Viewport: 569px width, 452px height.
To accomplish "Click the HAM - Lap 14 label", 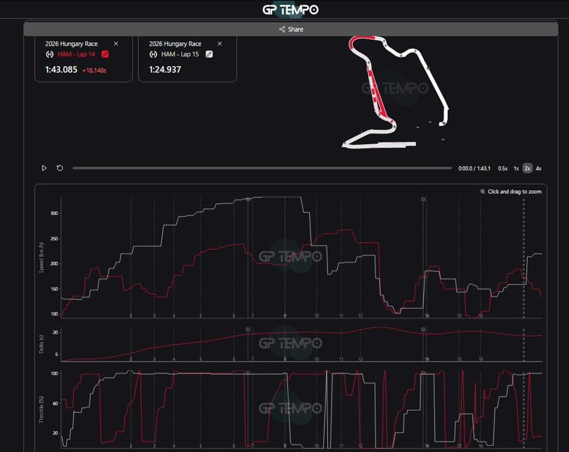I will pos(76,54).
